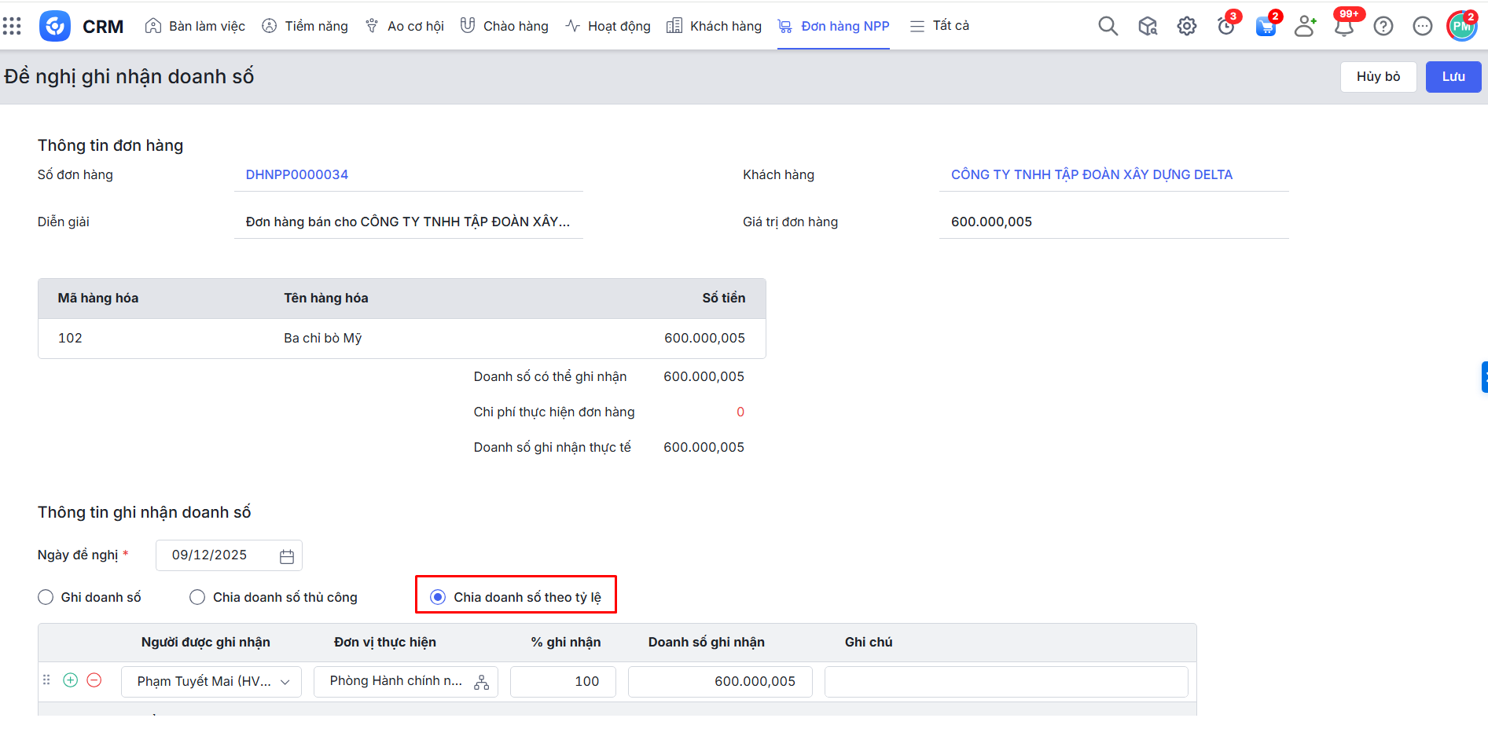Open the settings gear icon
The width and height of the screenshot is (1488, 751).
point(1186,26)
